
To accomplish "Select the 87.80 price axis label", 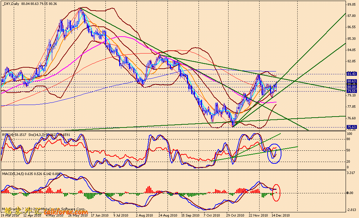I will [x=351, y=16].
